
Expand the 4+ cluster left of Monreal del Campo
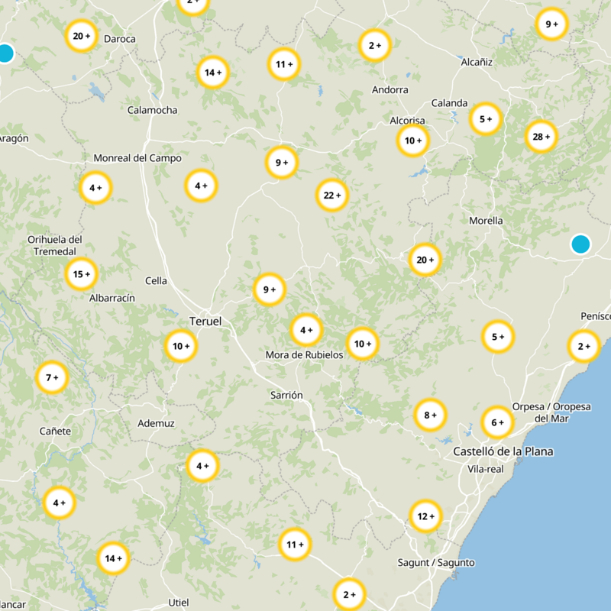(x=95, y=188)
